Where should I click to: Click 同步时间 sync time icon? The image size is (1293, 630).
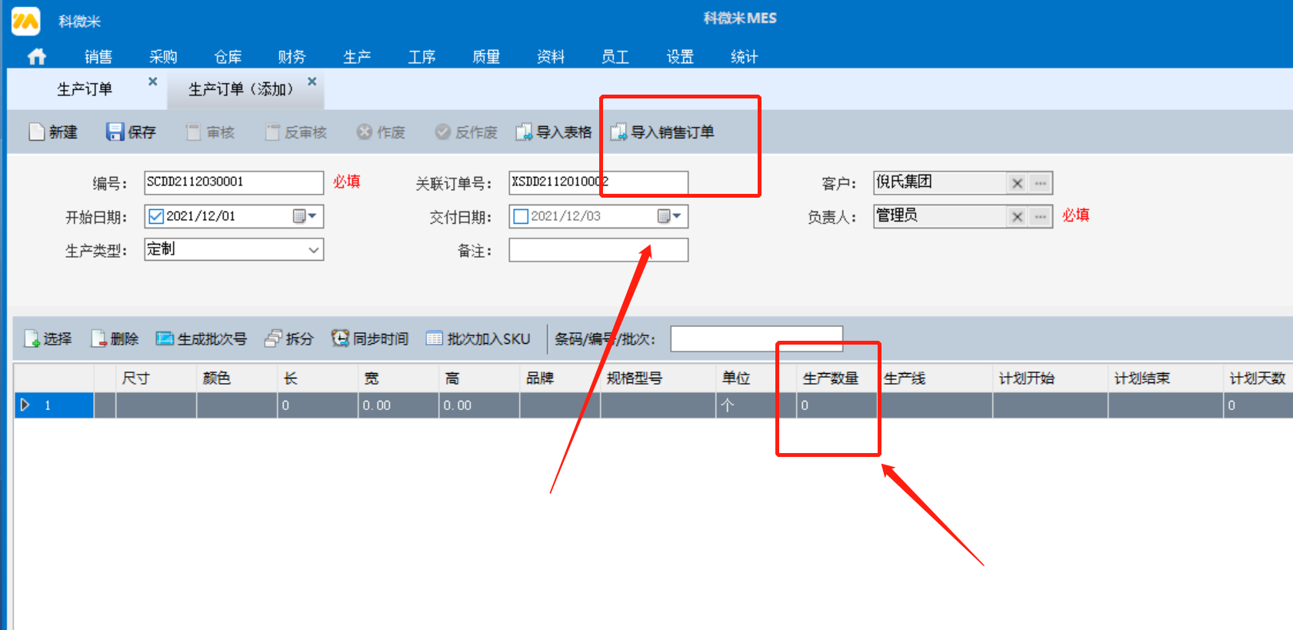(x=340, y=338)
